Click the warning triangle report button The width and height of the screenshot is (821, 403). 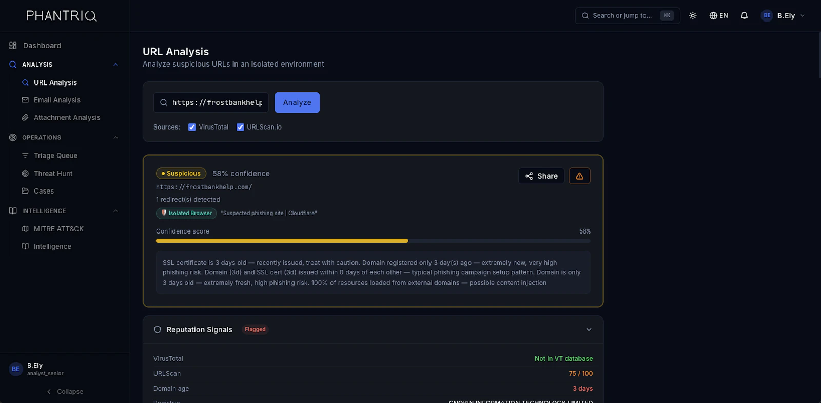579,176
